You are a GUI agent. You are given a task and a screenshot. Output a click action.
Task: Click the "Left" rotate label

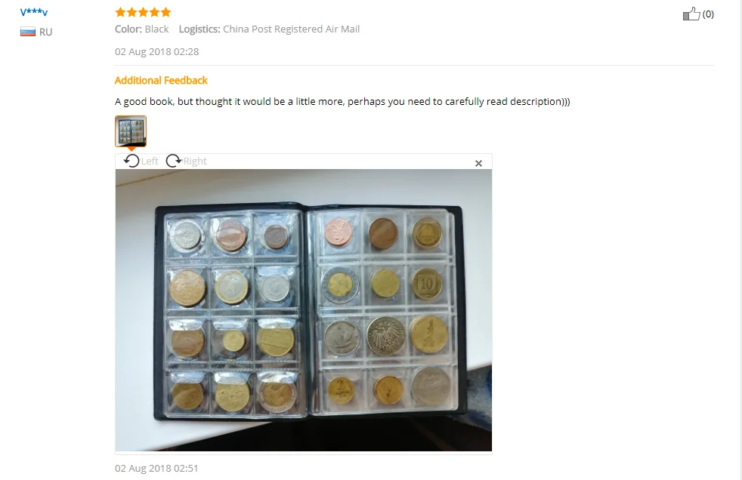pyautogui.click(x=150, y=161)
